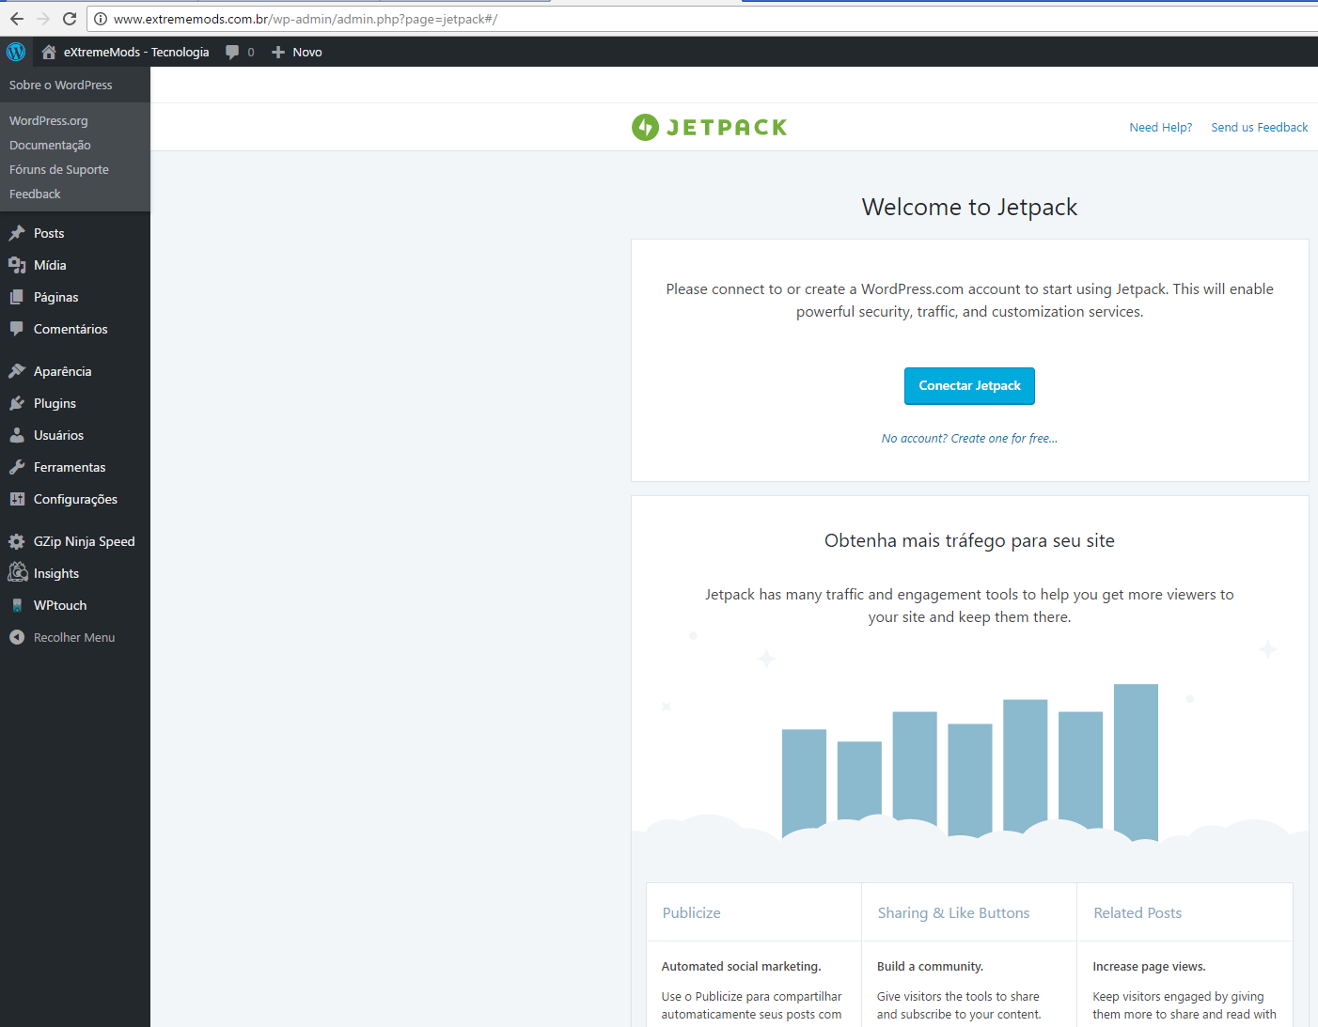Open Documentação in the submenu
Image resolution: width=1318 pixels, height=1027 pixels.
coord(50,145)
